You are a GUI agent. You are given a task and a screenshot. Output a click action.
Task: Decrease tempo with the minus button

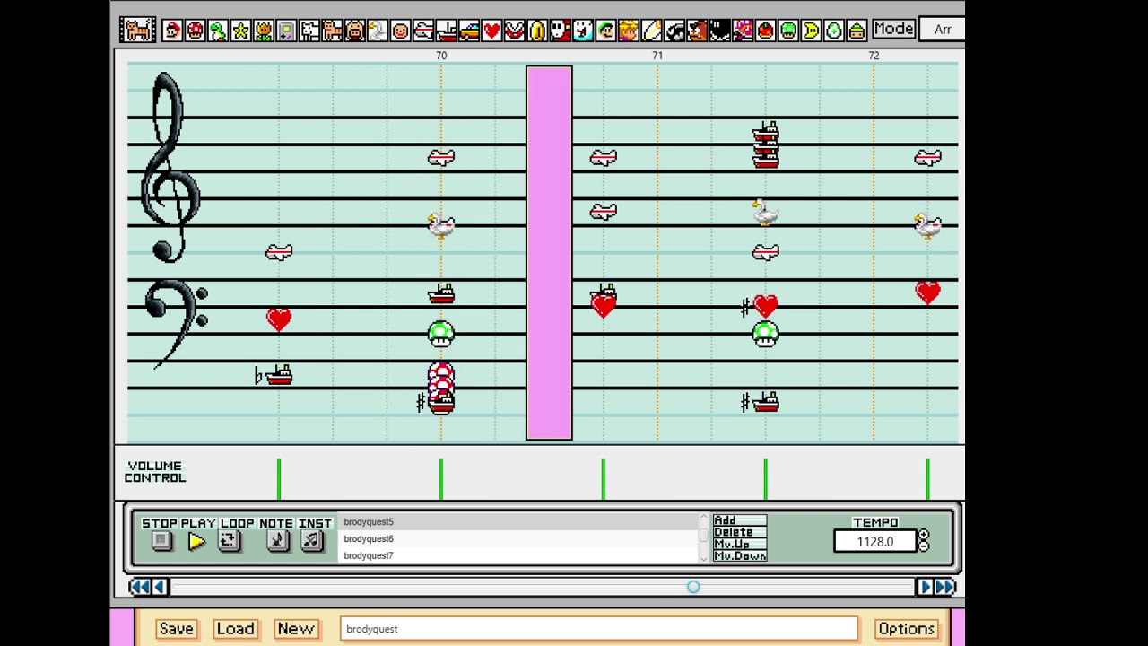tap(924, 546)
